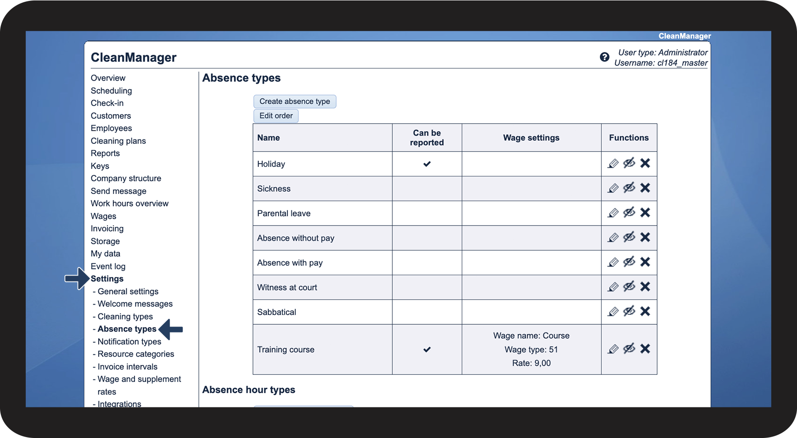Delete the Sickness absence type
Viewport: 797px width, 438px height.
click(x=645, y=188)
